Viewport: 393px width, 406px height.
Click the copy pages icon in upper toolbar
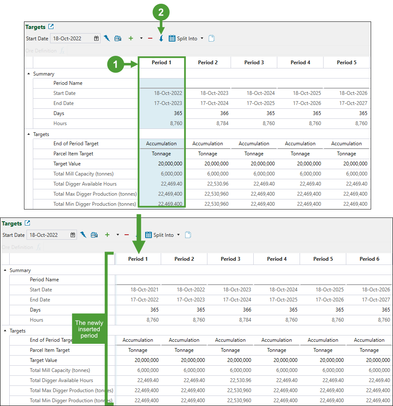click(212, 38)
